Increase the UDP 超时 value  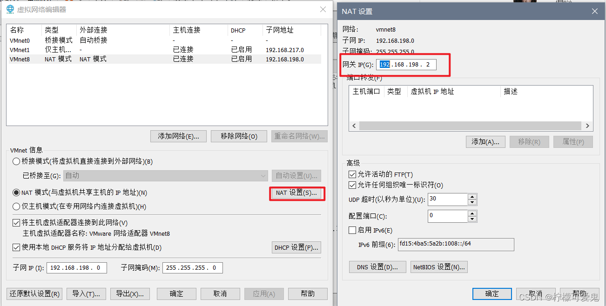[472, 197]
